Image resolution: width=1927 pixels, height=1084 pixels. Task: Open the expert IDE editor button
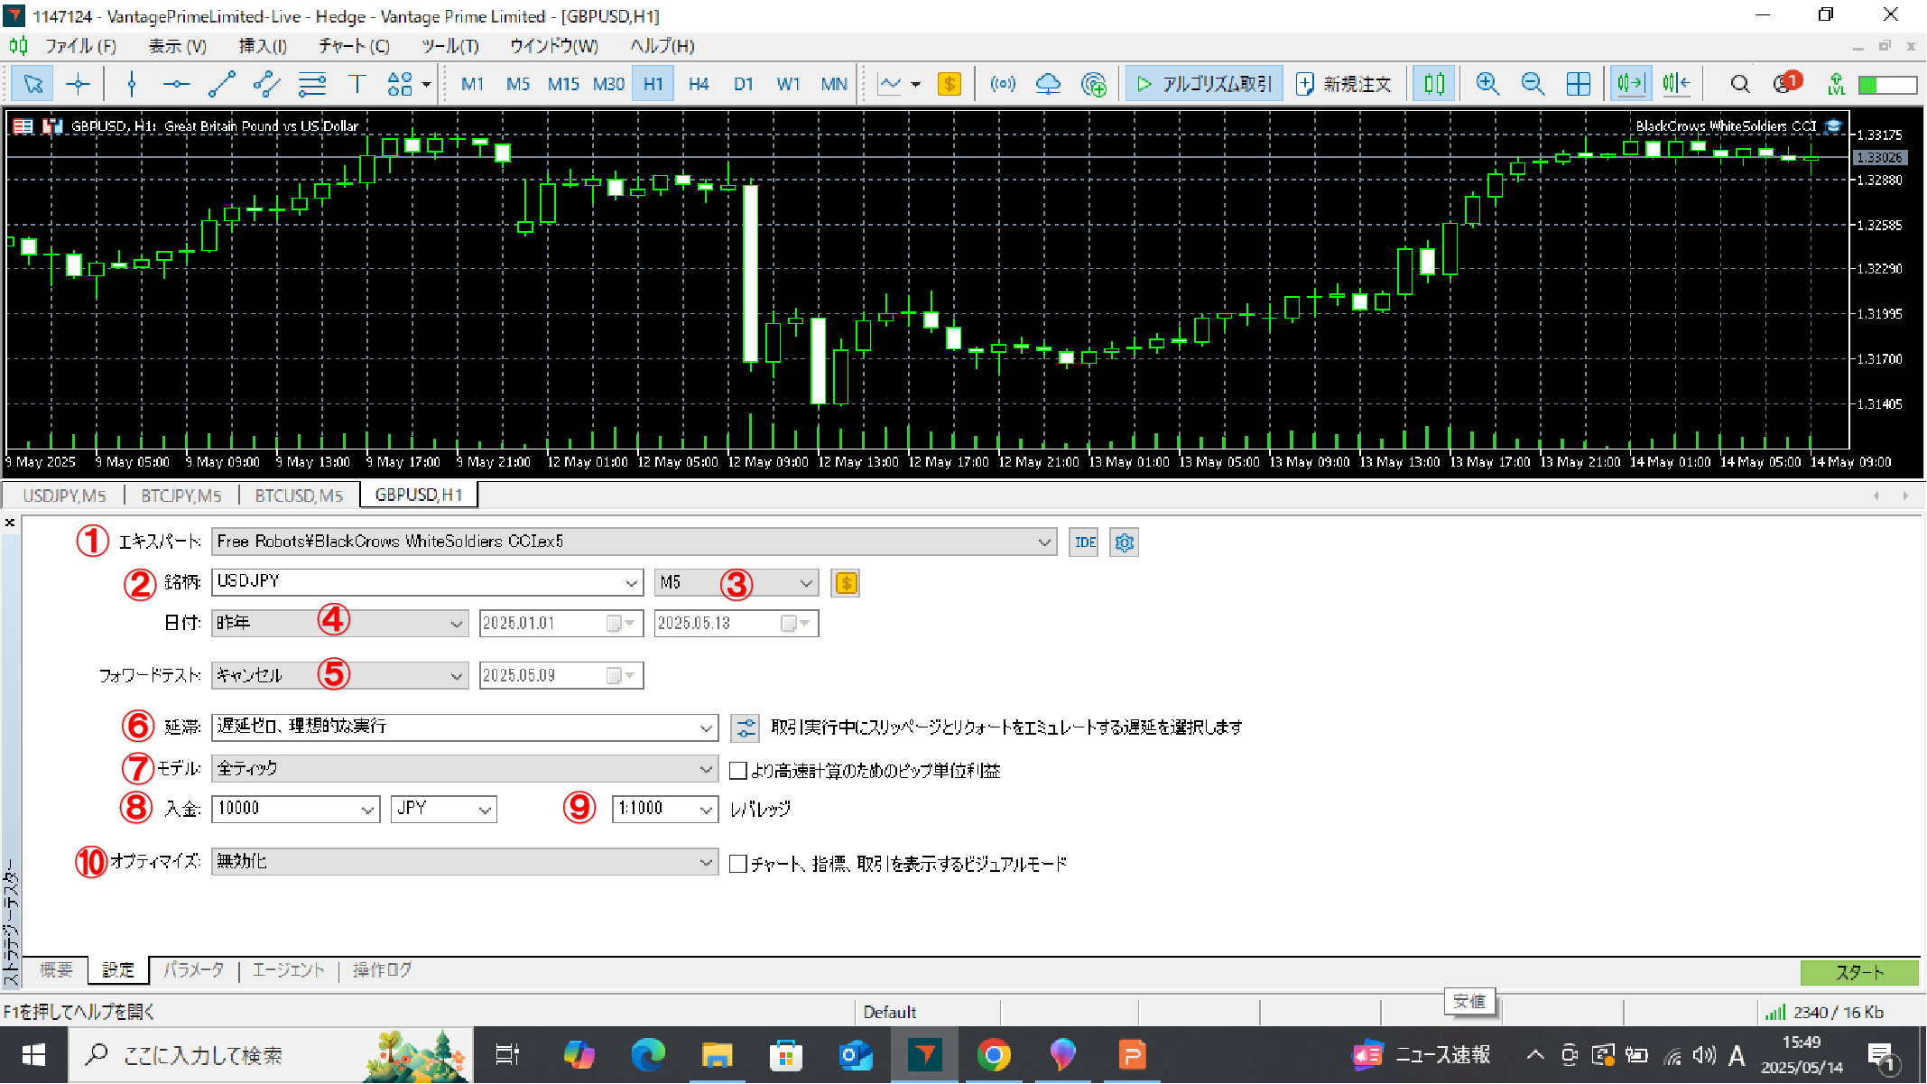pyautogui.click(x=1084, y=542)
